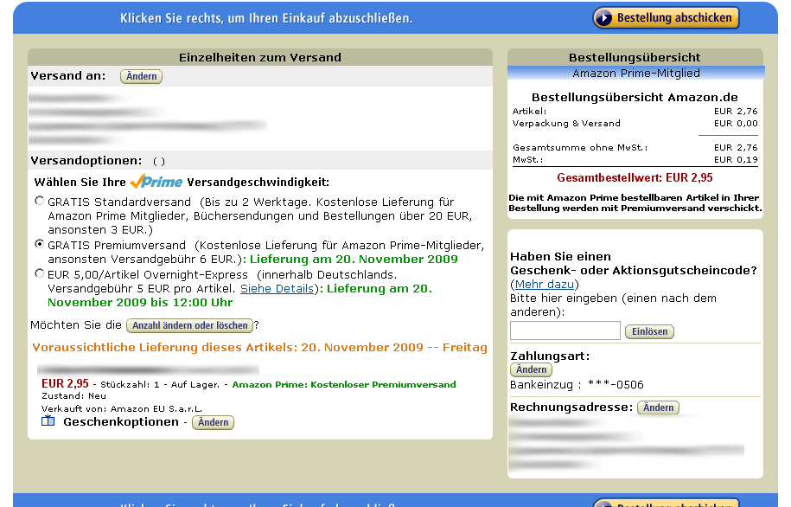
Task: Click Anzahl ändern oder löschen button
Action: click(x=189, y=325)
